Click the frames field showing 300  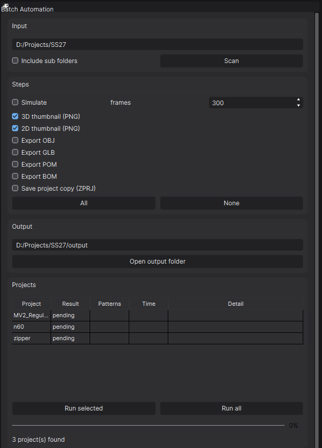(256, 103)
